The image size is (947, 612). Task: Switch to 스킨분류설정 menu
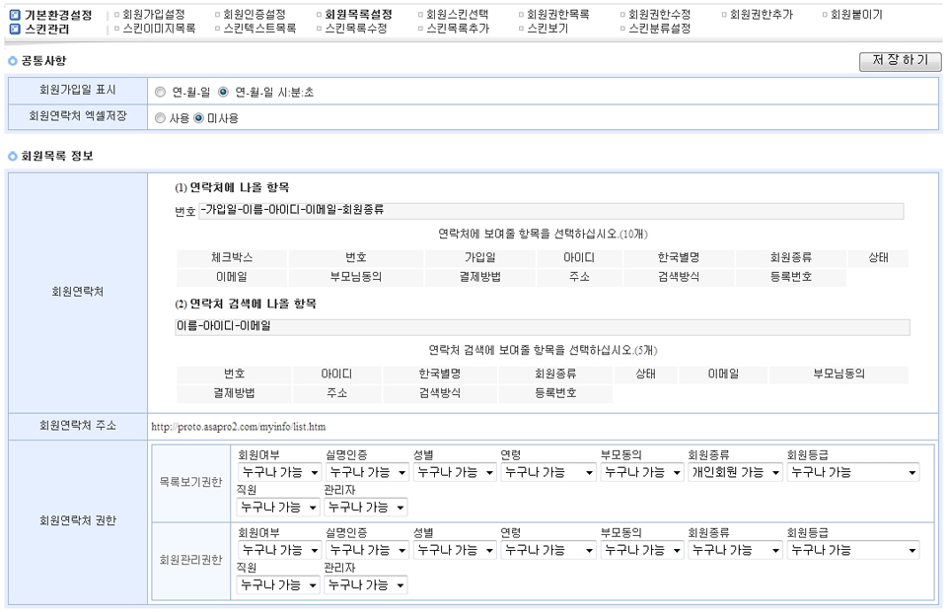660,29
